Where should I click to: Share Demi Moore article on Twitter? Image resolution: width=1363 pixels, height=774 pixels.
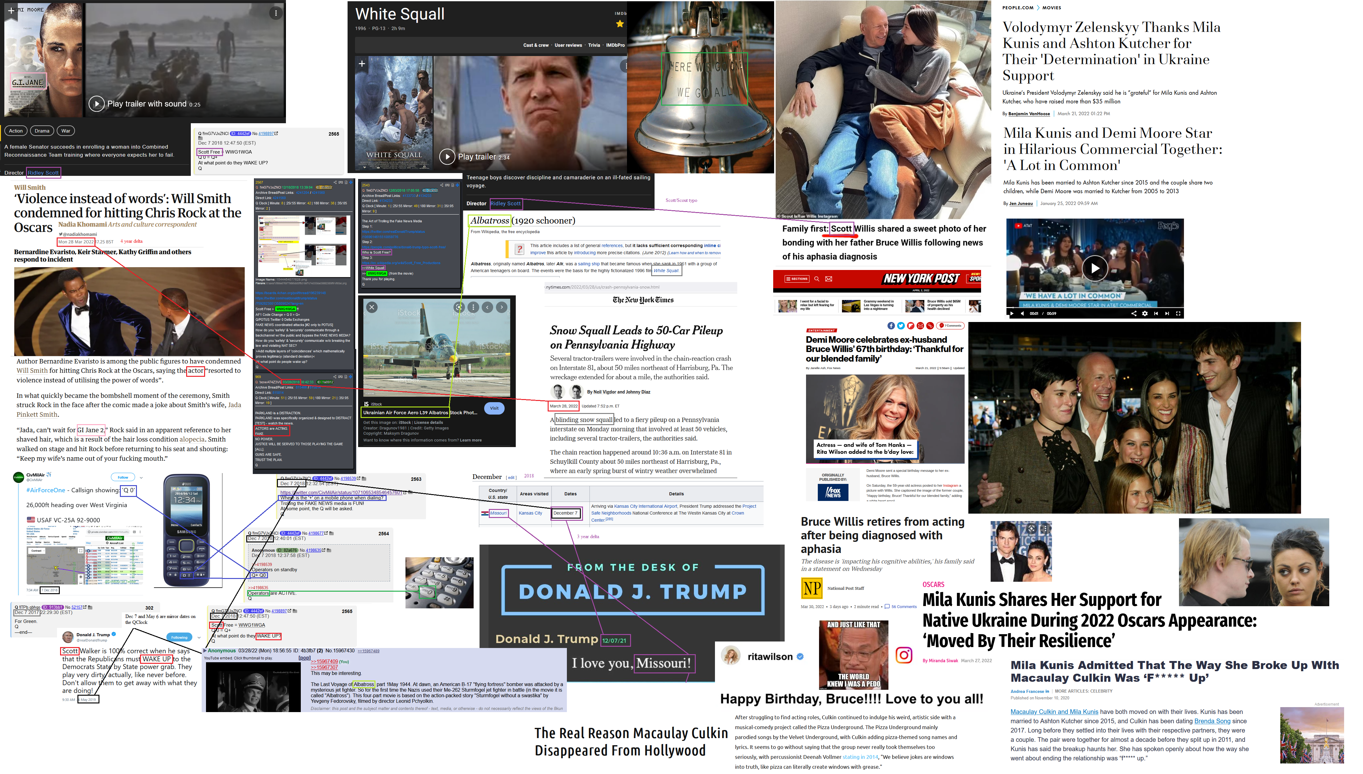click(x=901, y=326)
